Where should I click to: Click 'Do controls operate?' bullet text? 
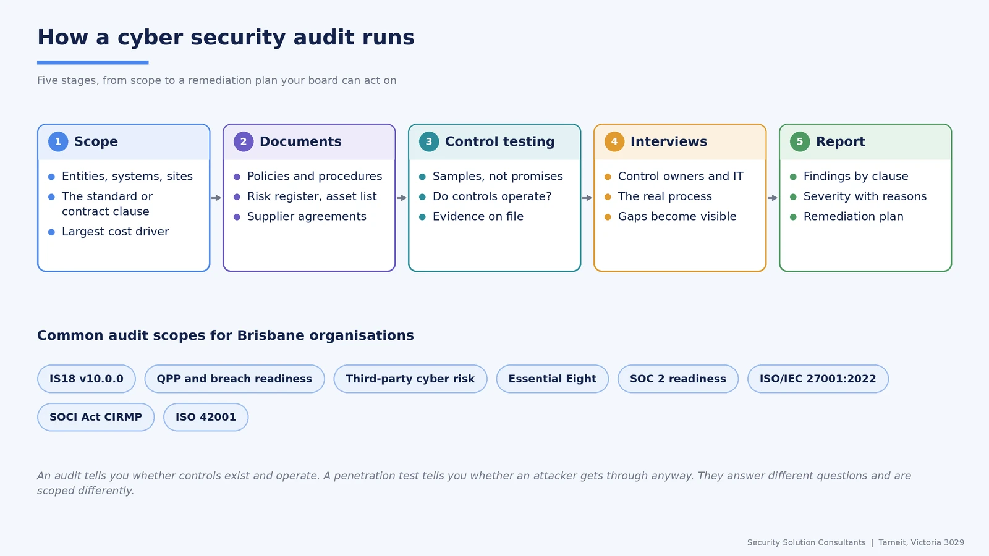[492, 196]
